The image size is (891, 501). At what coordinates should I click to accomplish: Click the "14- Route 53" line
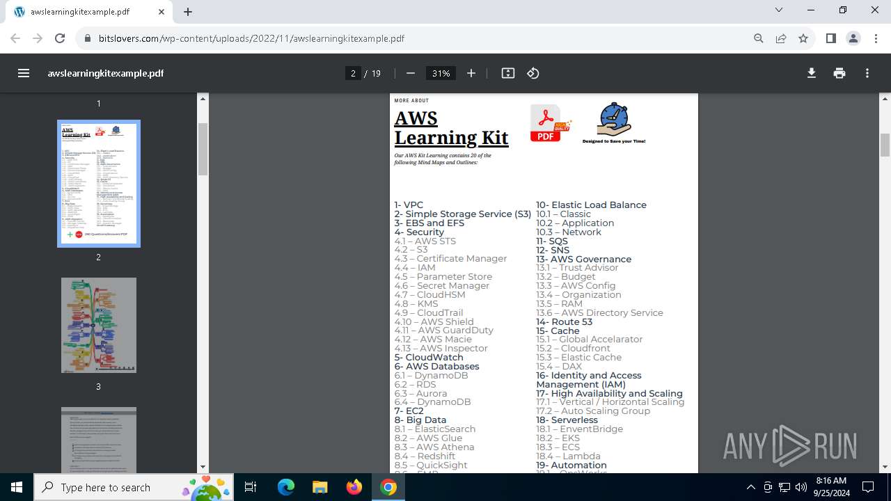point(564,322)
